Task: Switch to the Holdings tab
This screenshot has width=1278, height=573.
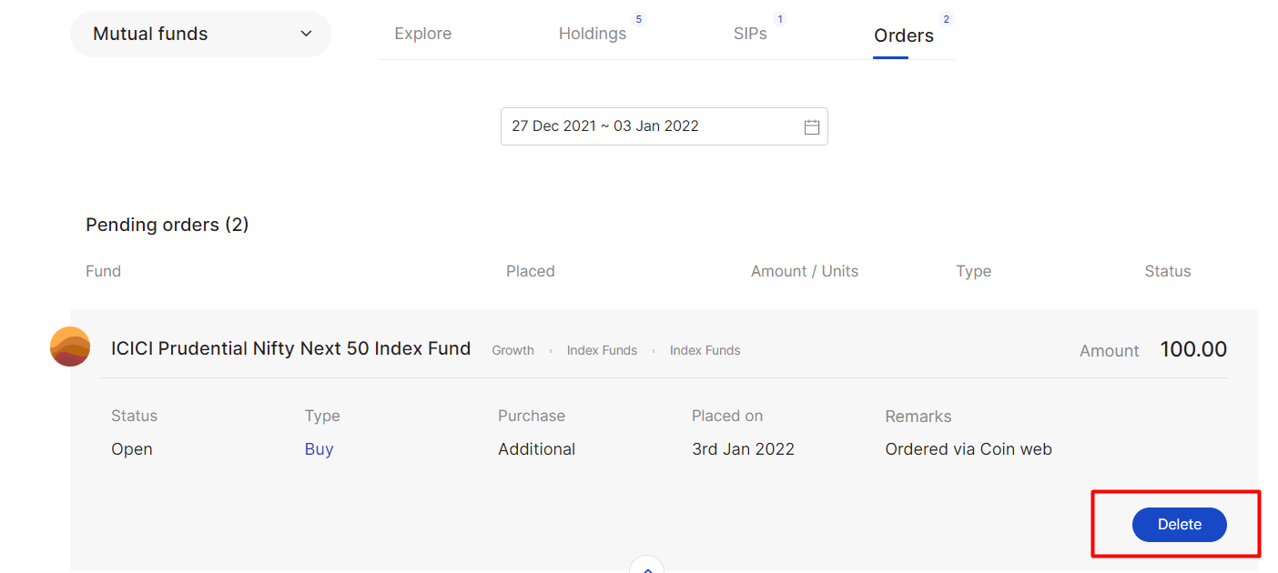Action: pyautogui.click(x=593, y=34)
